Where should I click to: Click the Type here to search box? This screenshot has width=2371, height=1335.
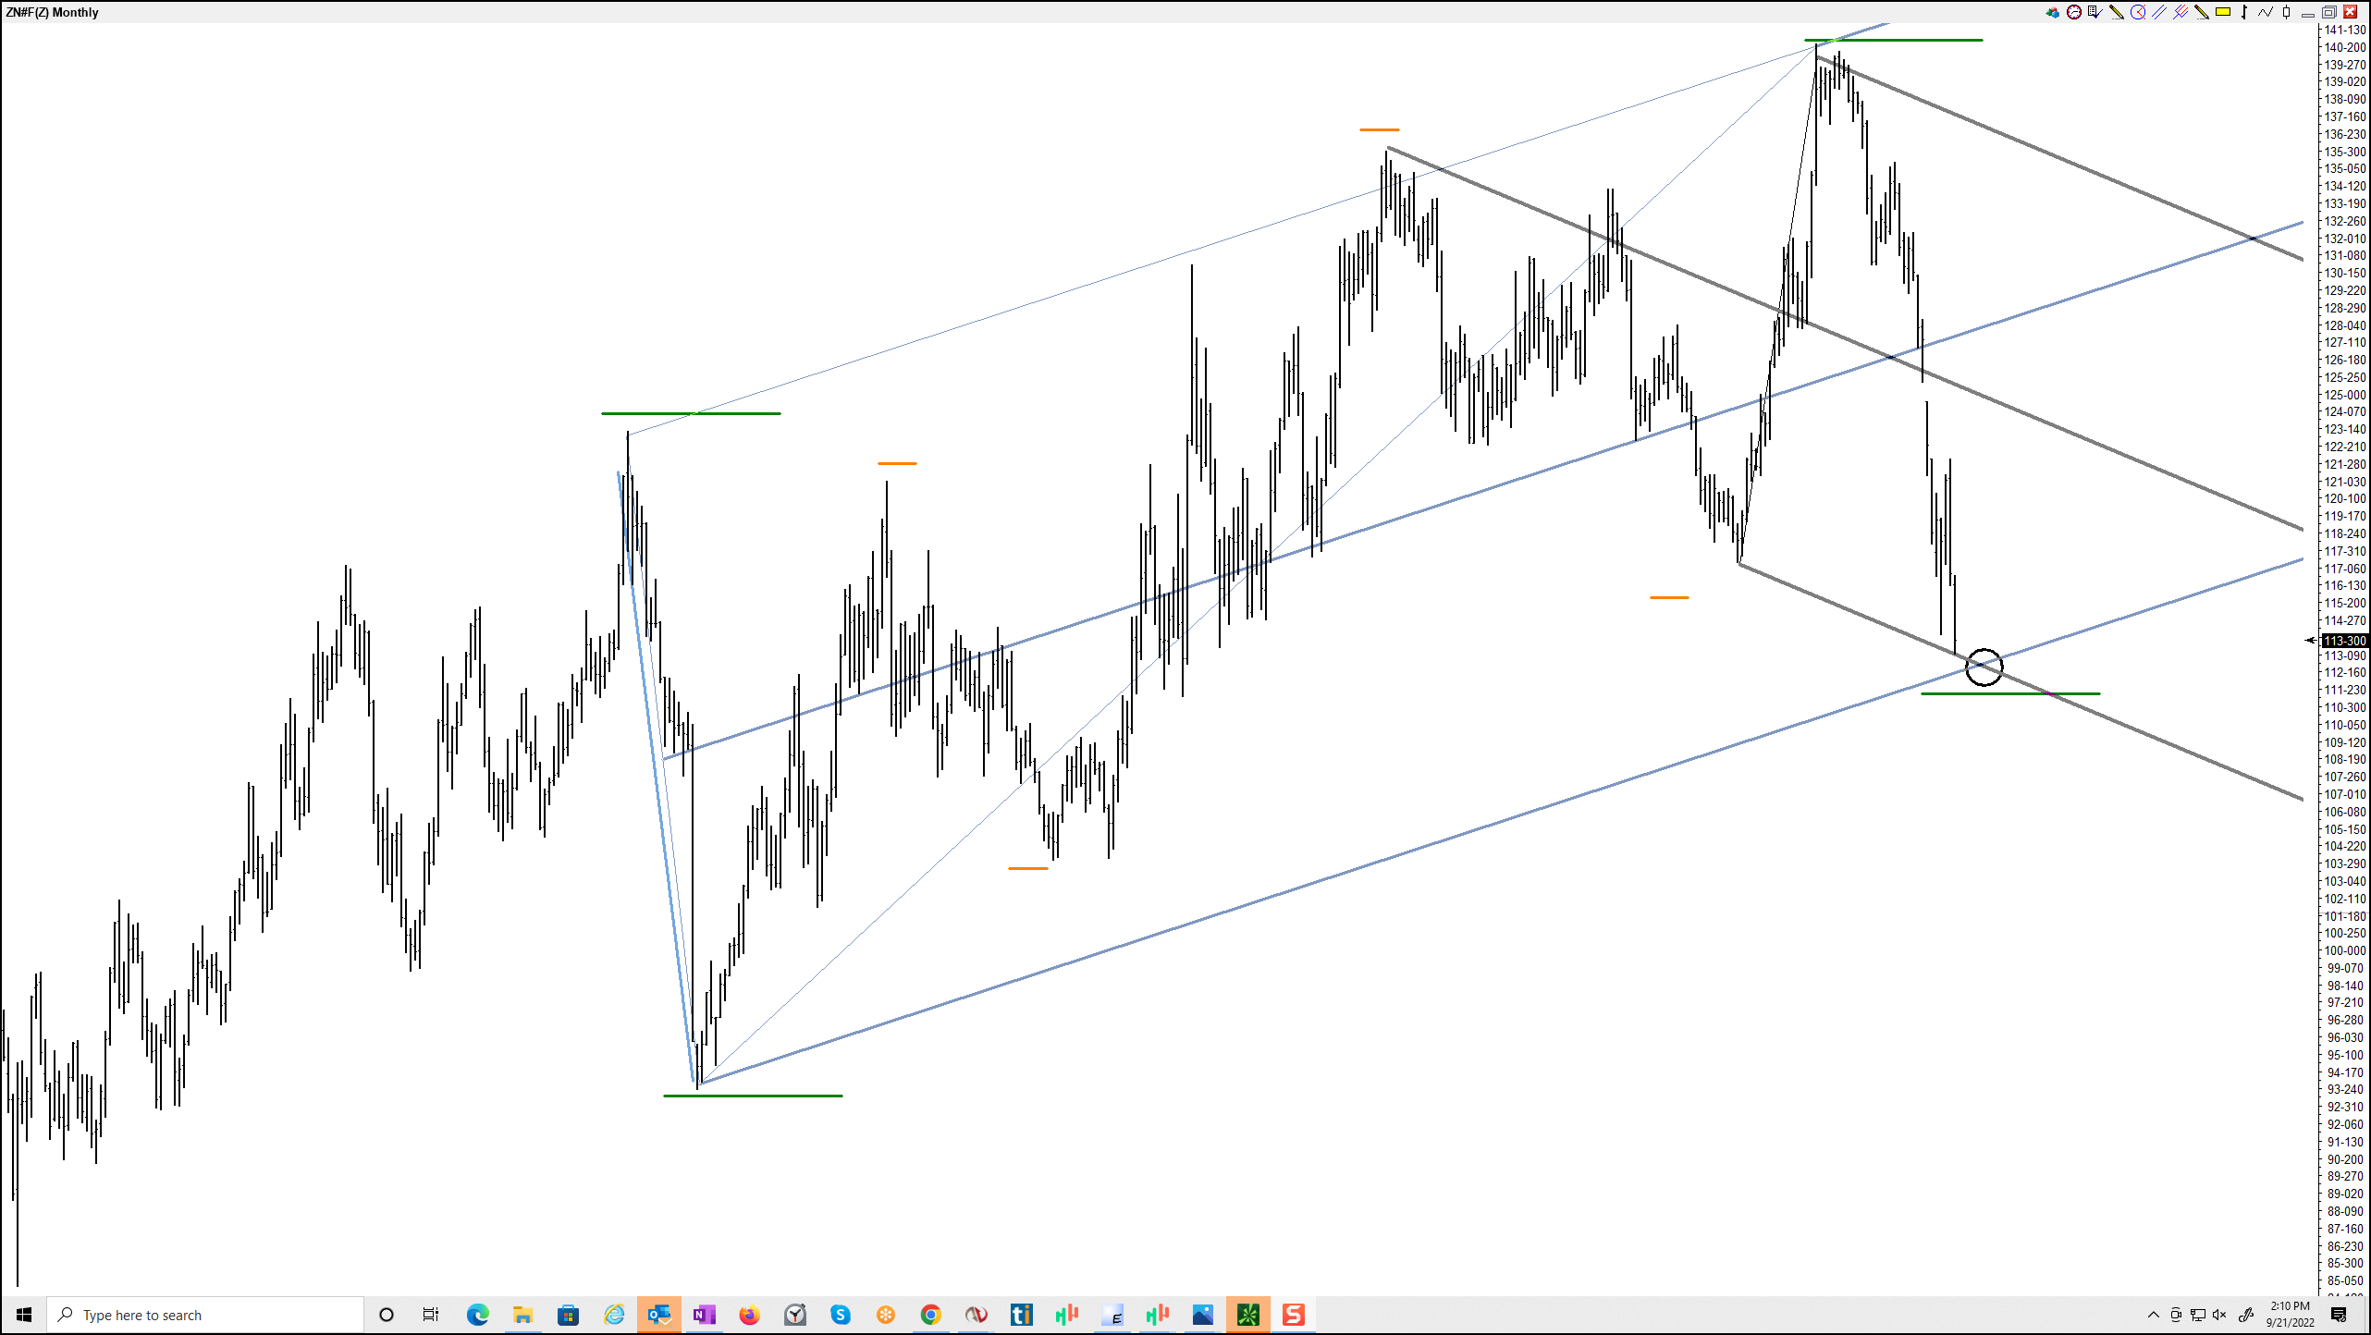pyautogui.click(x=203, y=1315)
